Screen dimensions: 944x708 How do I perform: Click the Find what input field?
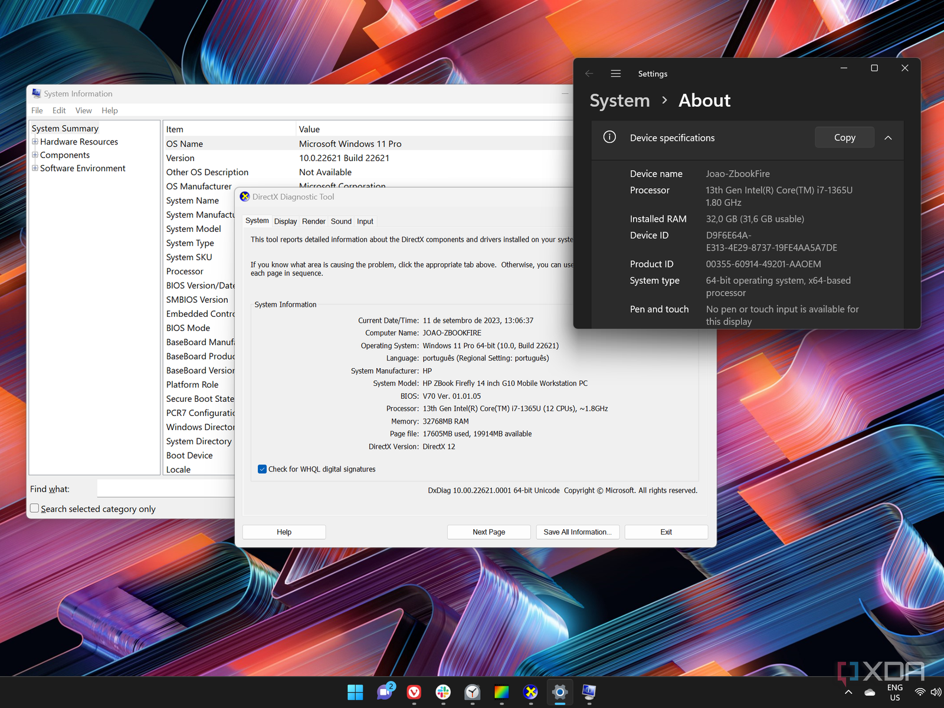tap(165, 489)
